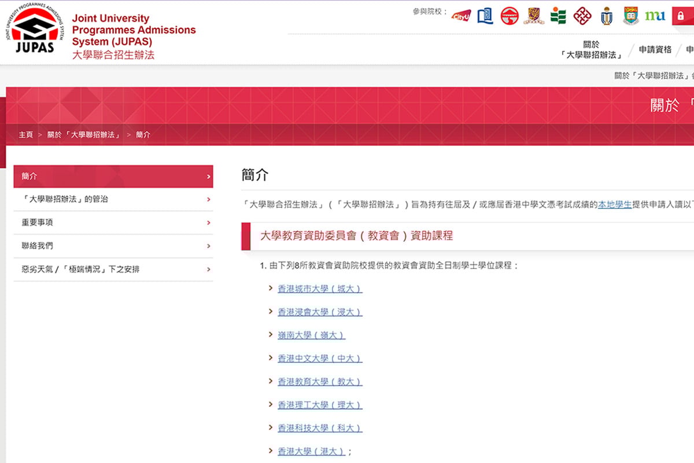Click the 簡介 page heading above the paragraph

(x=255, y=175)
